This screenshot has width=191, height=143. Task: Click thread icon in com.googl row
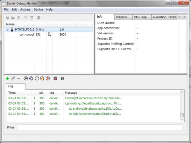pyautogui.click(x=49, y=34)
